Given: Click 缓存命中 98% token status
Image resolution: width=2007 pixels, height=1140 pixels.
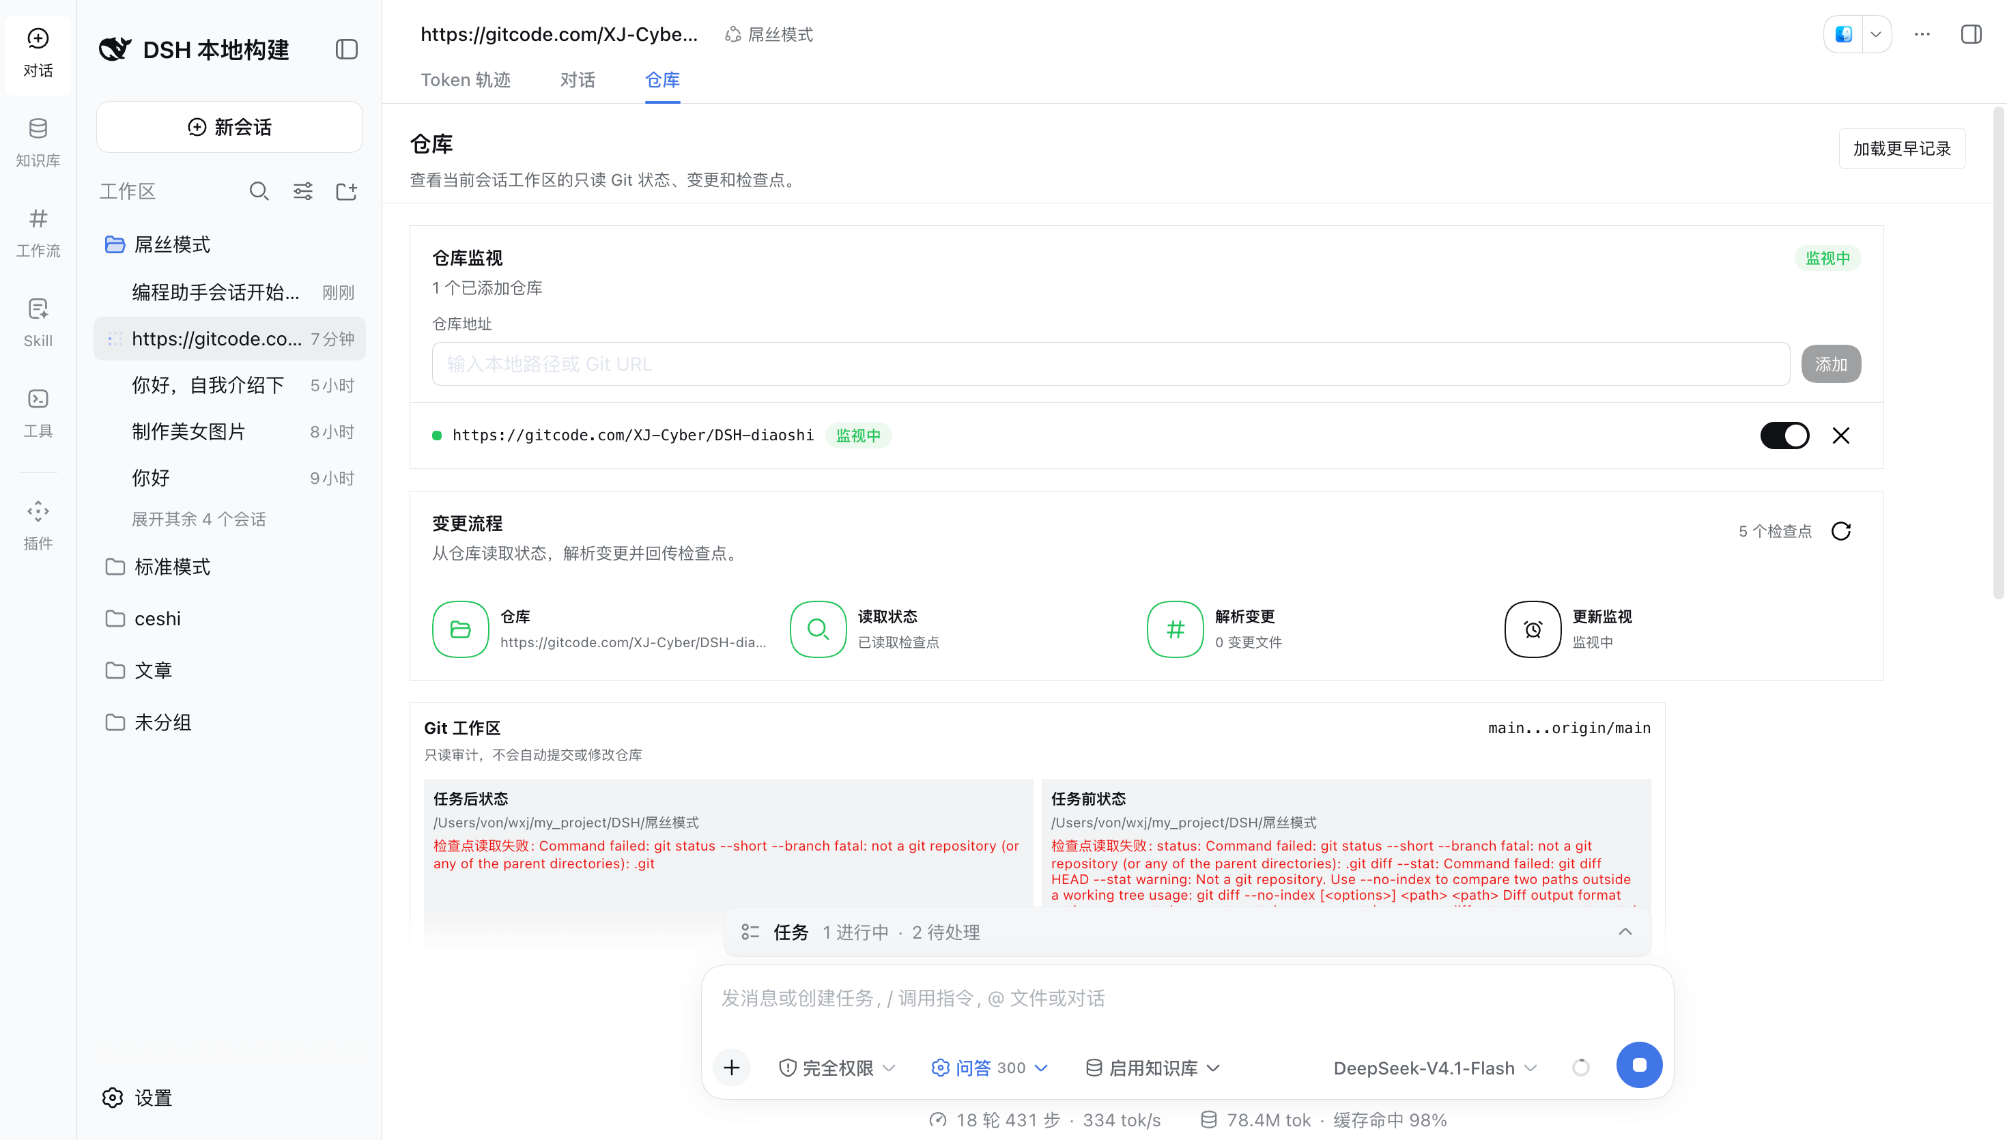Looking at the screenshot, I should (1389, 1120).
